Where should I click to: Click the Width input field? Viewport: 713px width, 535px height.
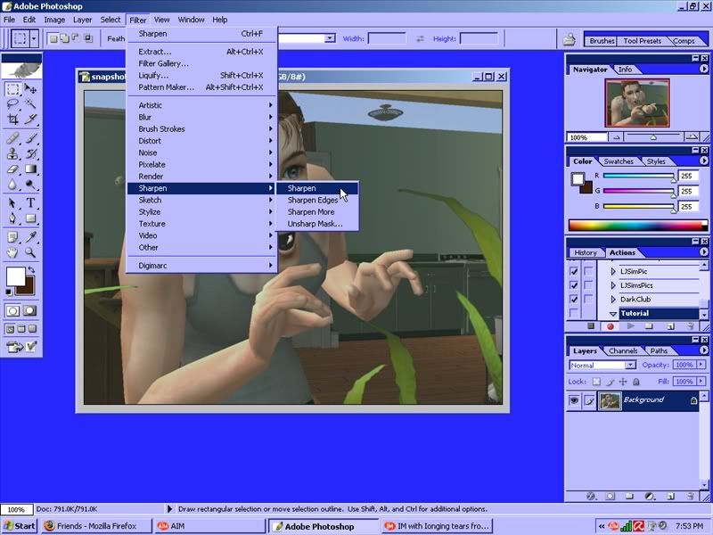(387, 38)
